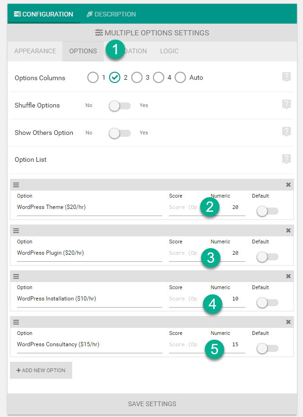
Task: Choose 4 options columns
Action: coord(159,78)
